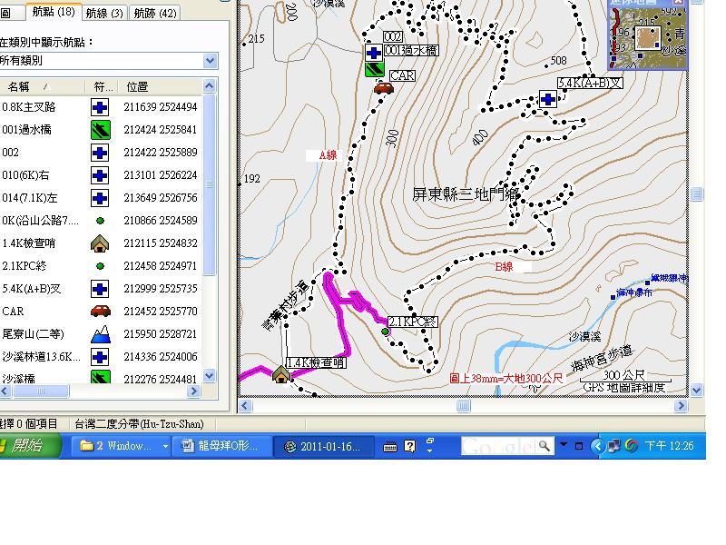Click map horizontal scroll right arrow
This screenshot has height=545, width=726.
tap(680, 406)
